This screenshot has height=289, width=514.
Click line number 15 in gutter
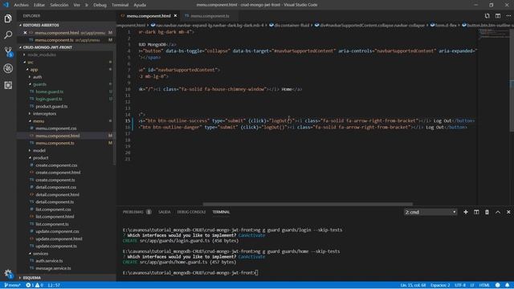coord(128,121)
